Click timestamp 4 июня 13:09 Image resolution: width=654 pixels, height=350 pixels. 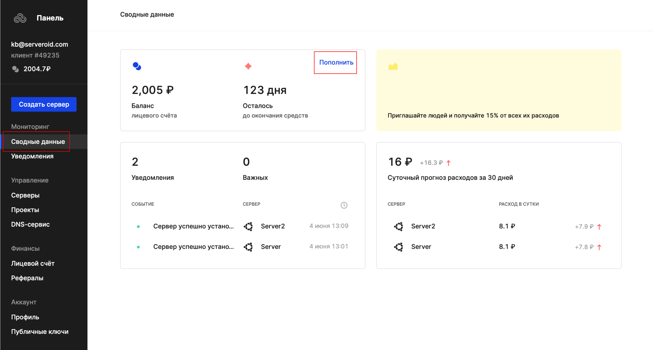329,226
